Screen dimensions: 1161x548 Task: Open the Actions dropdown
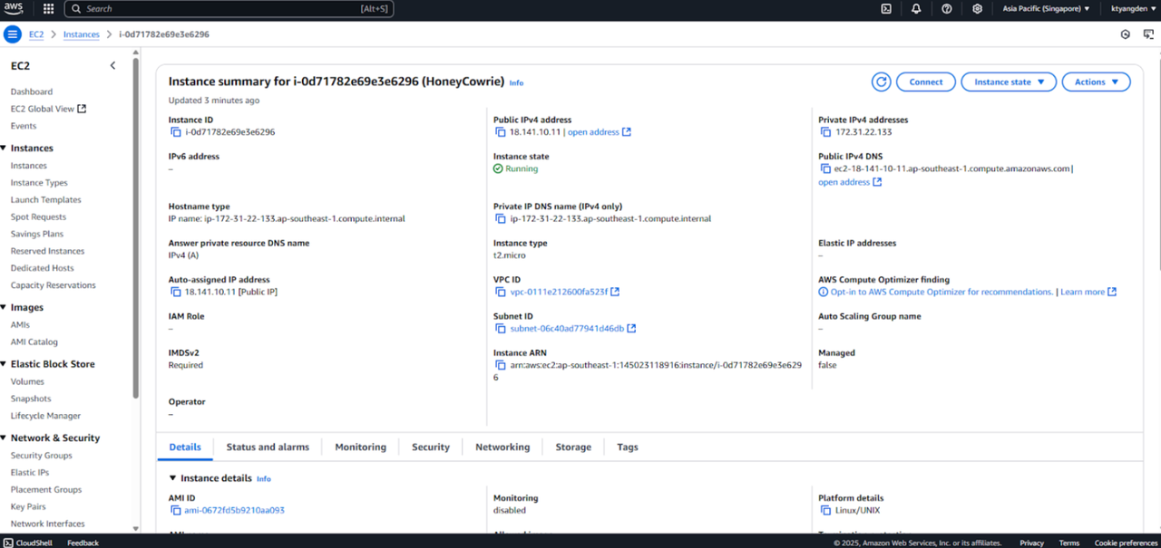point(1097,82)
